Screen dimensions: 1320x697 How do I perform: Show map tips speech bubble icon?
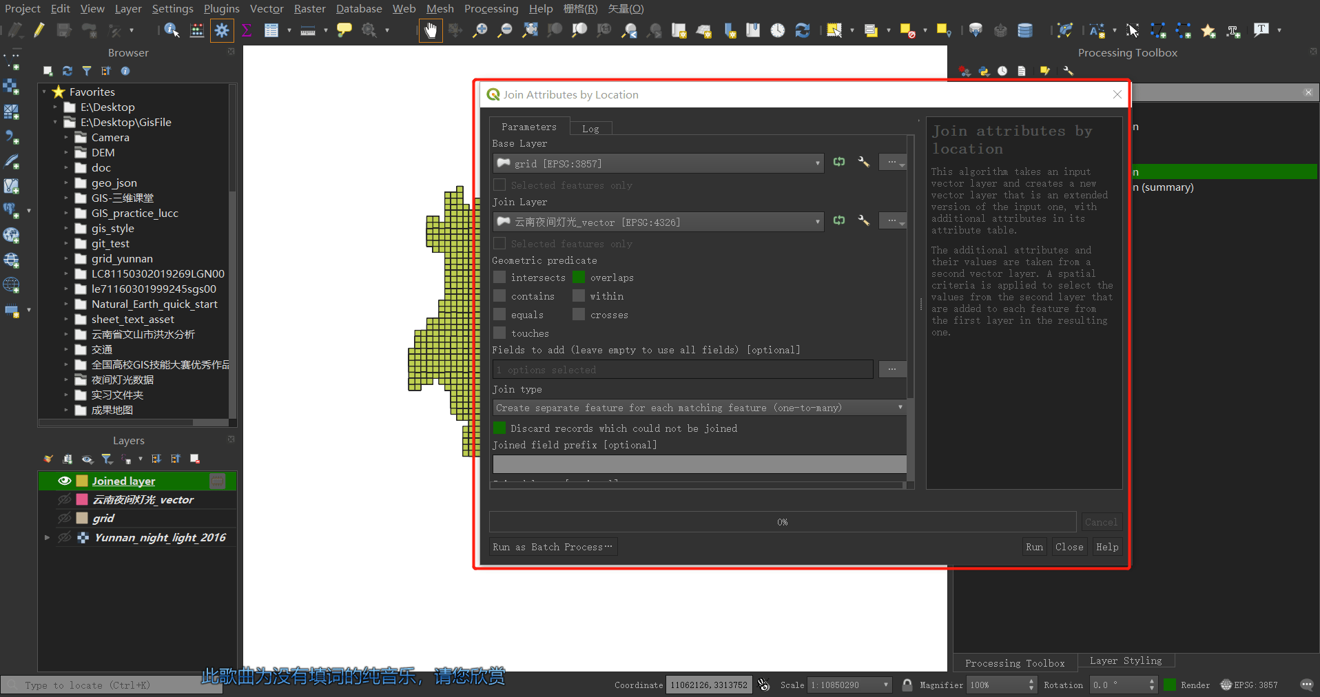[344, 30]
